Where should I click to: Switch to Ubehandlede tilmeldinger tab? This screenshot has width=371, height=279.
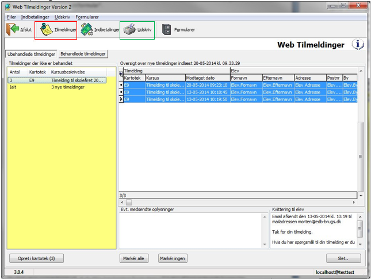coord(31,54)
